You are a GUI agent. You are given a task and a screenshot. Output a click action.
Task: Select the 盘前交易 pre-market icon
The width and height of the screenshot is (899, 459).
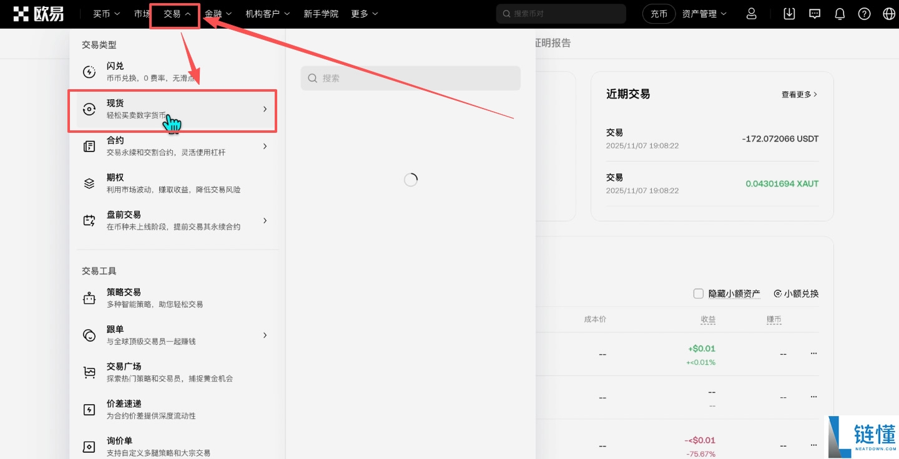click(x=89, y=220)
